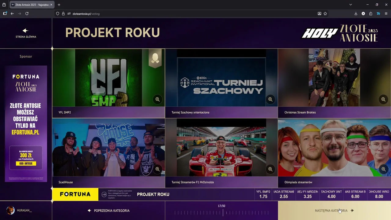The image size is (391, 220).
Task: Click the yellow FORTUNA logo in odds bar
Action: click(x=75, y=194)
